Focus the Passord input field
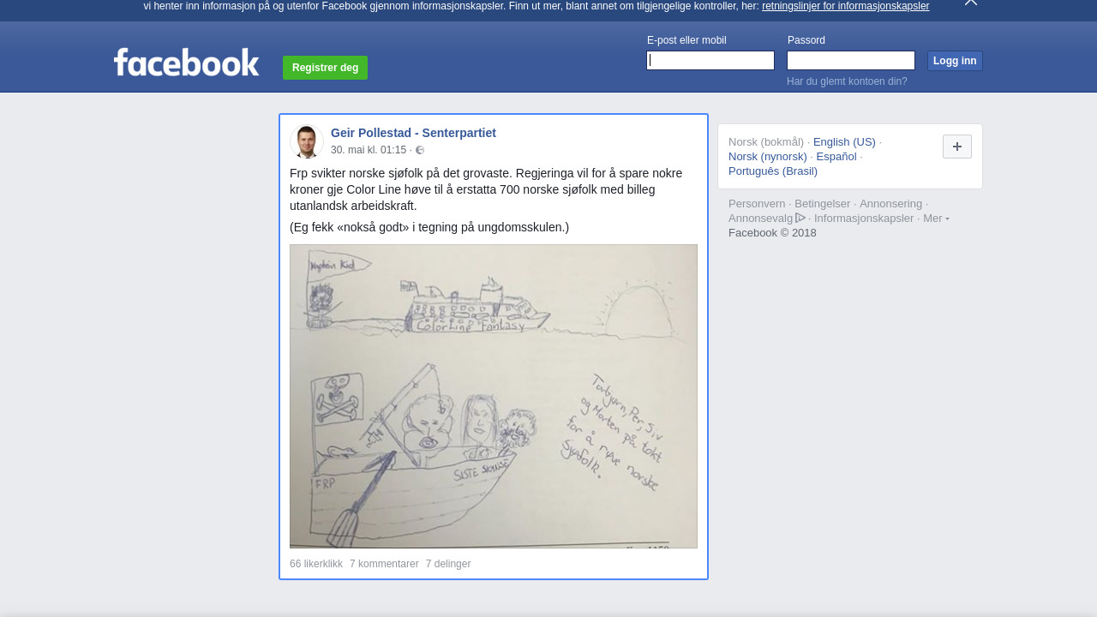The image size is (1097, 617). tap(851, 60)
